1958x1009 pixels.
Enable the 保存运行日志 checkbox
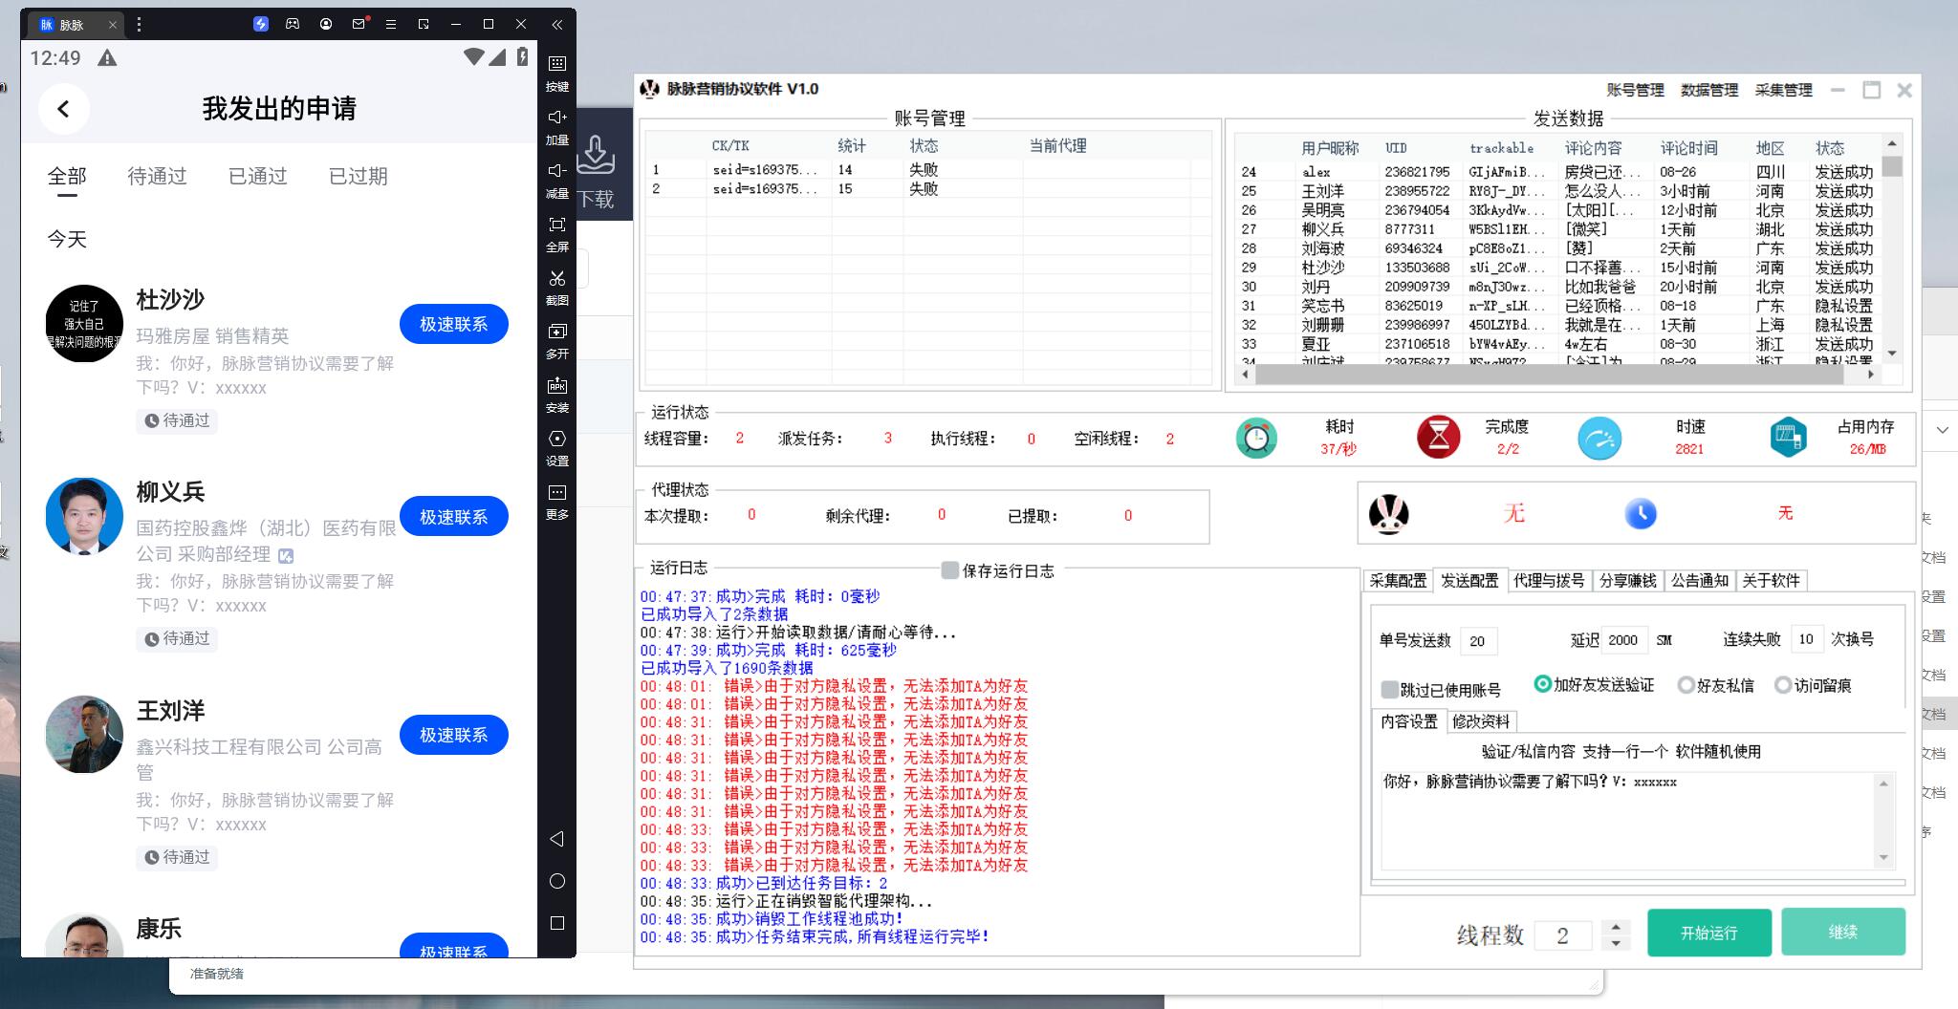tap(949, 570)
